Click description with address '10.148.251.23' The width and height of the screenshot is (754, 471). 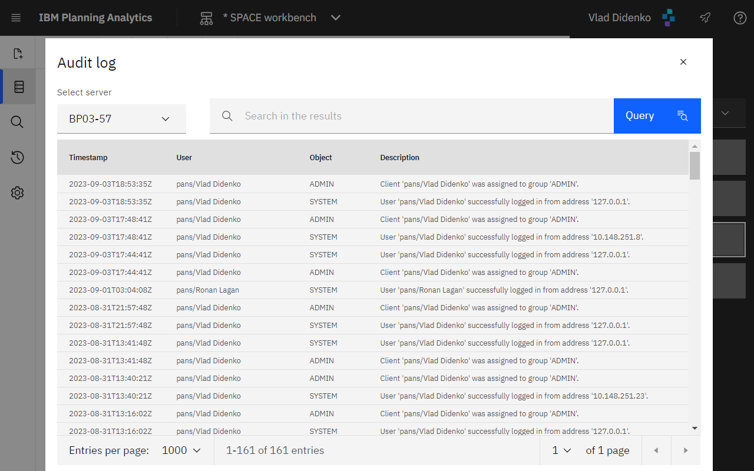514,396
